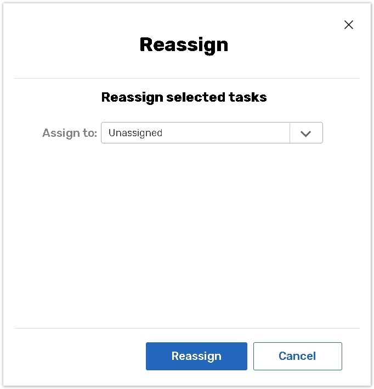This screenshot has width=374, height=389.
Task: Hit the Reassign button in the footer
Action: [x=196, y=356]
